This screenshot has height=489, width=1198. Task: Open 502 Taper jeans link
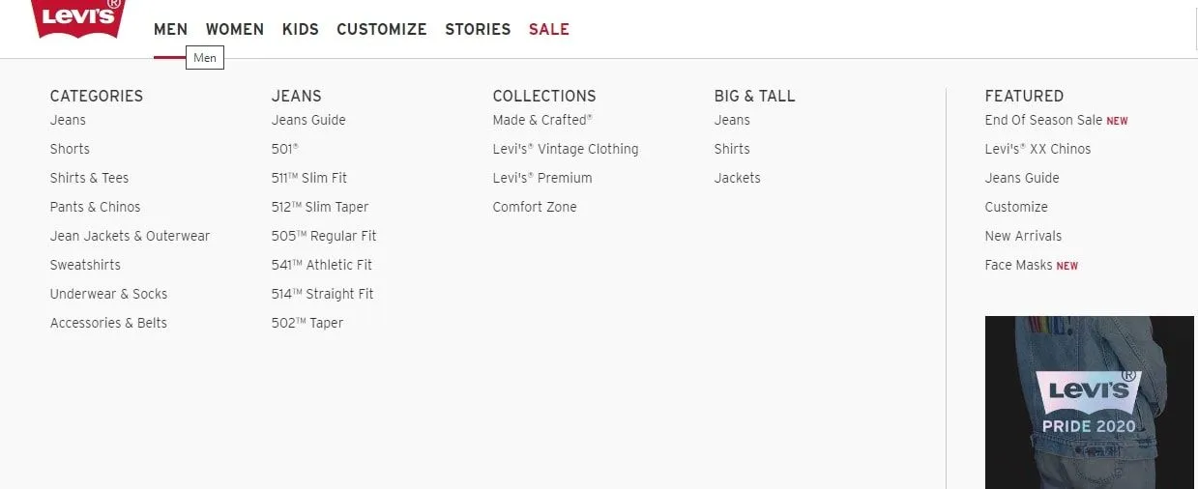307,323
